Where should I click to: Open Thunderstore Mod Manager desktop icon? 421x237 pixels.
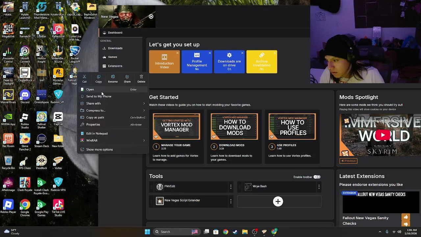point(41,10)
